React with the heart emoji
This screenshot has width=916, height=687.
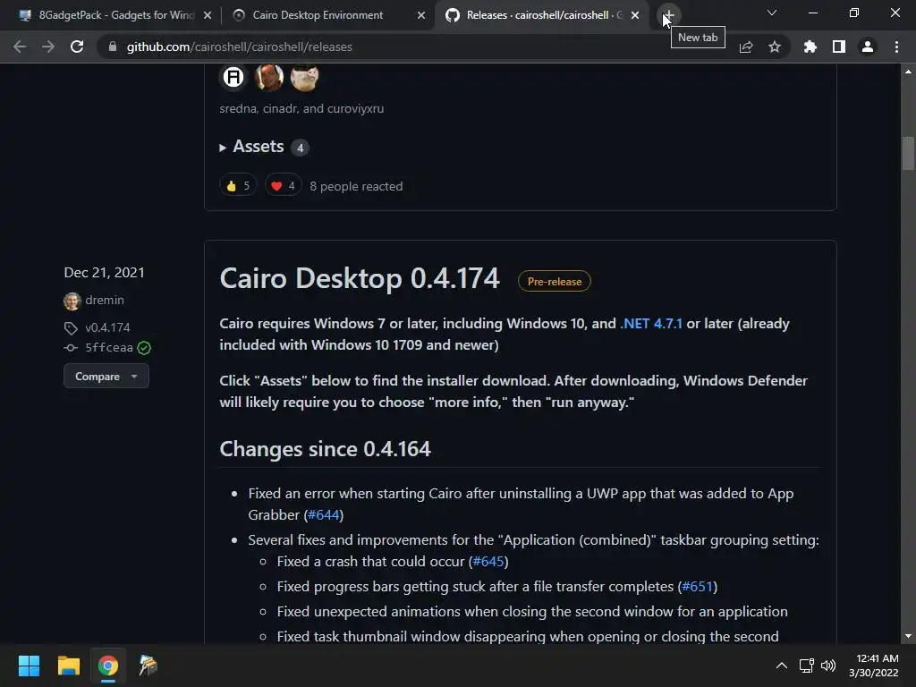coord(283,186)
